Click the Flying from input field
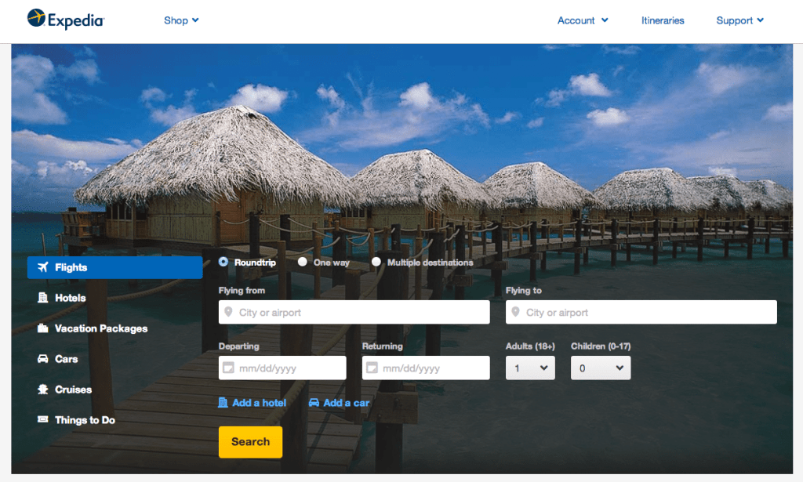The height and width of the screenshot is (482, 803). tap(354, 312)
